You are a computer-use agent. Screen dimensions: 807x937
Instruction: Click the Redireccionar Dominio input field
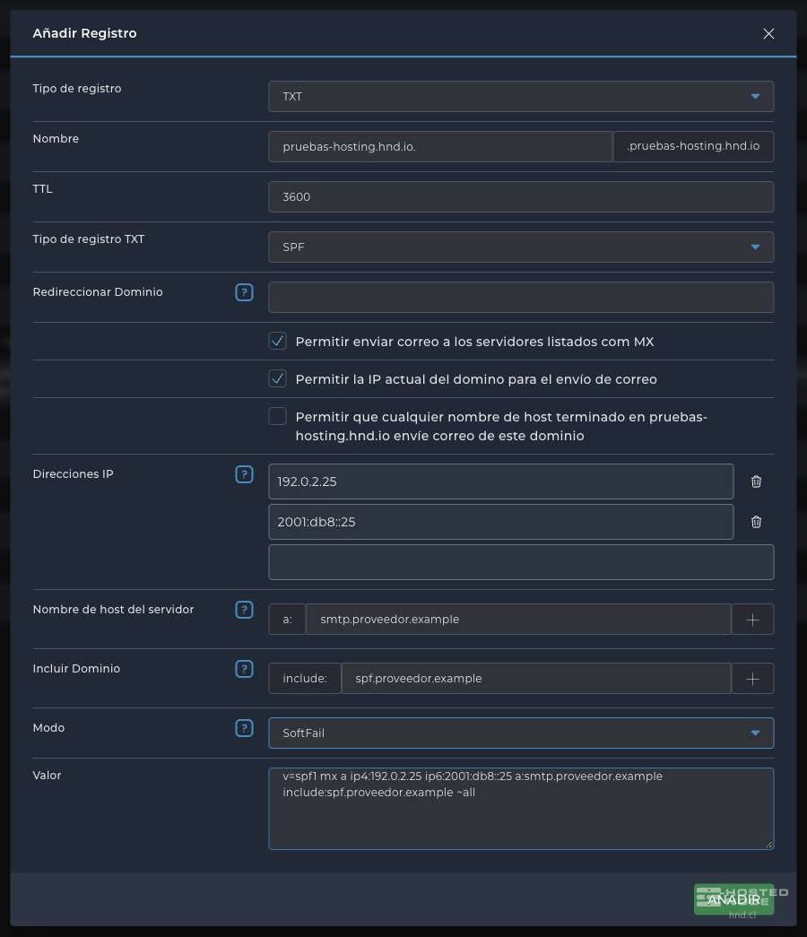(x=521, y=298)
